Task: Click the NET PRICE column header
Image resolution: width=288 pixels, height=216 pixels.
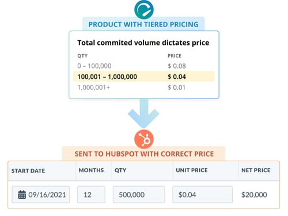Action: click(256, 170)
